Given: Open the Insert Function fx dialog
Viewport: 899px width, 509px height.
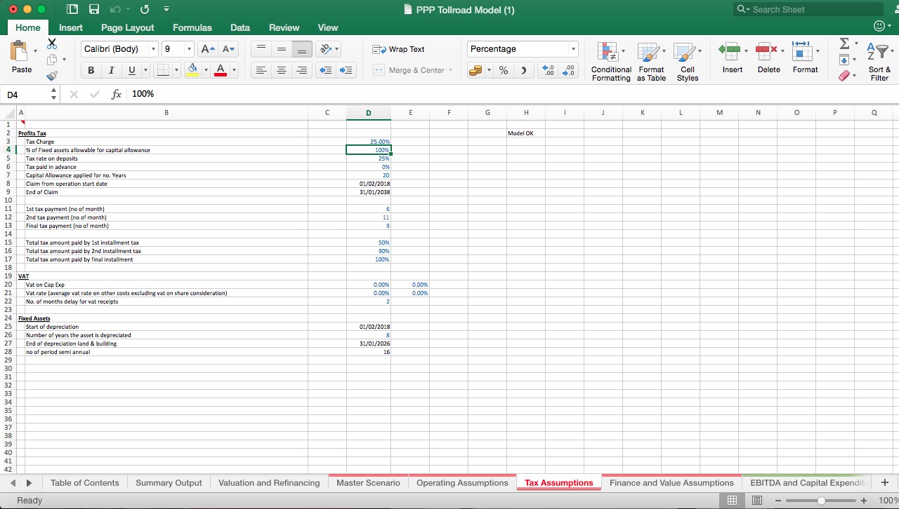Looking at the screenshot, I should pyautogui.click(x=117, y=94).
